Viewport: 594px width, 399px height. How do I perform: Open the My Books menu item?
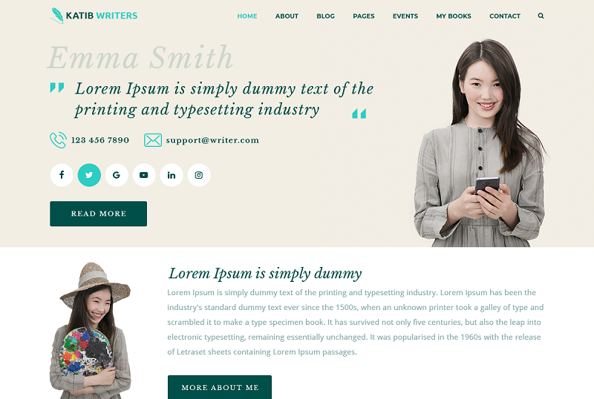point(454,16)
